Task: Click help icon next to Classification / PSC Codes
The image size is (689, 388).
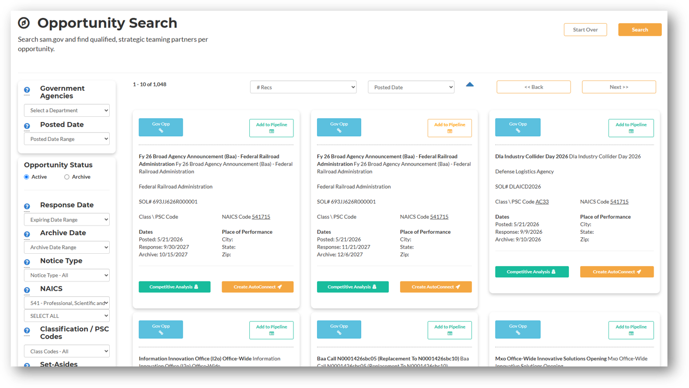Action: click(27, 331)
